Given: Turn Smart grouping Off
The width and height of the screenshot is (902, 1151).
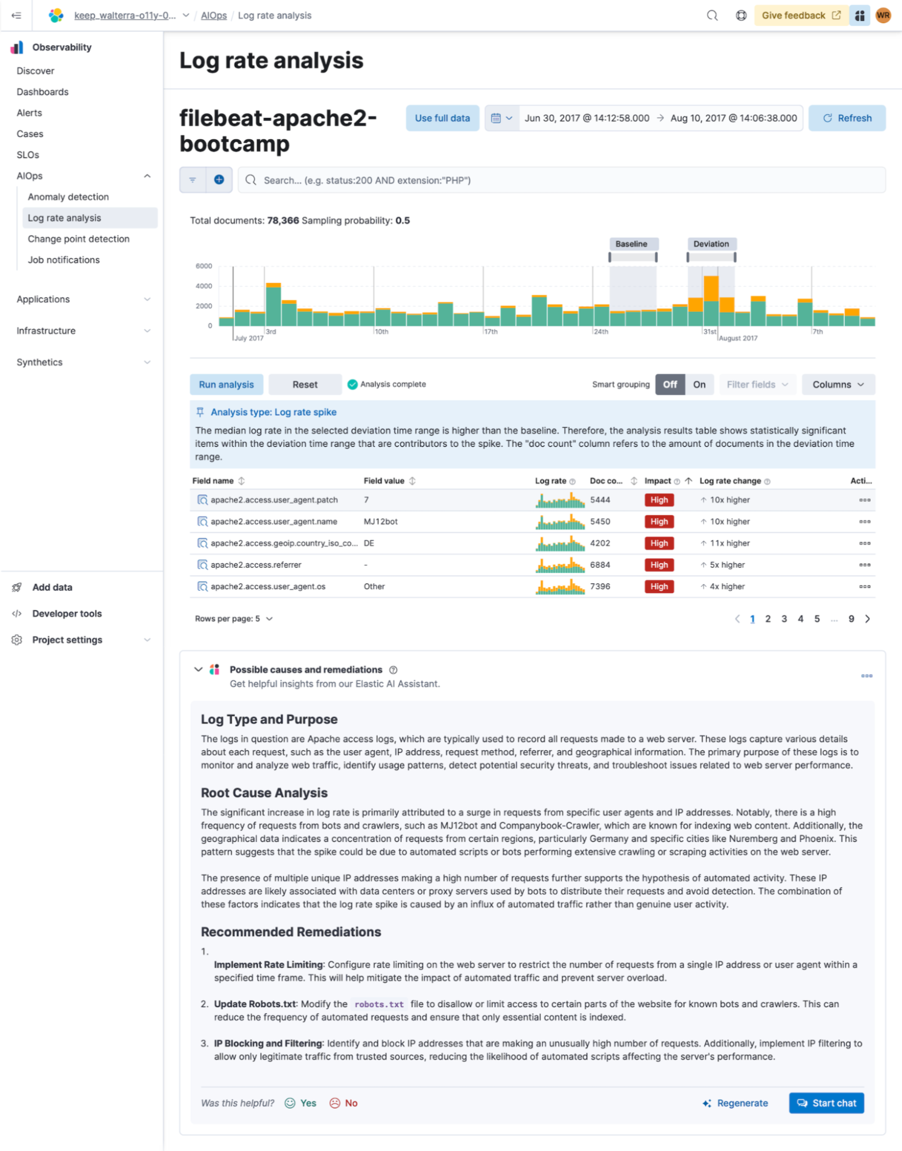Looking at the screenshot, I should tap(670, 385).
